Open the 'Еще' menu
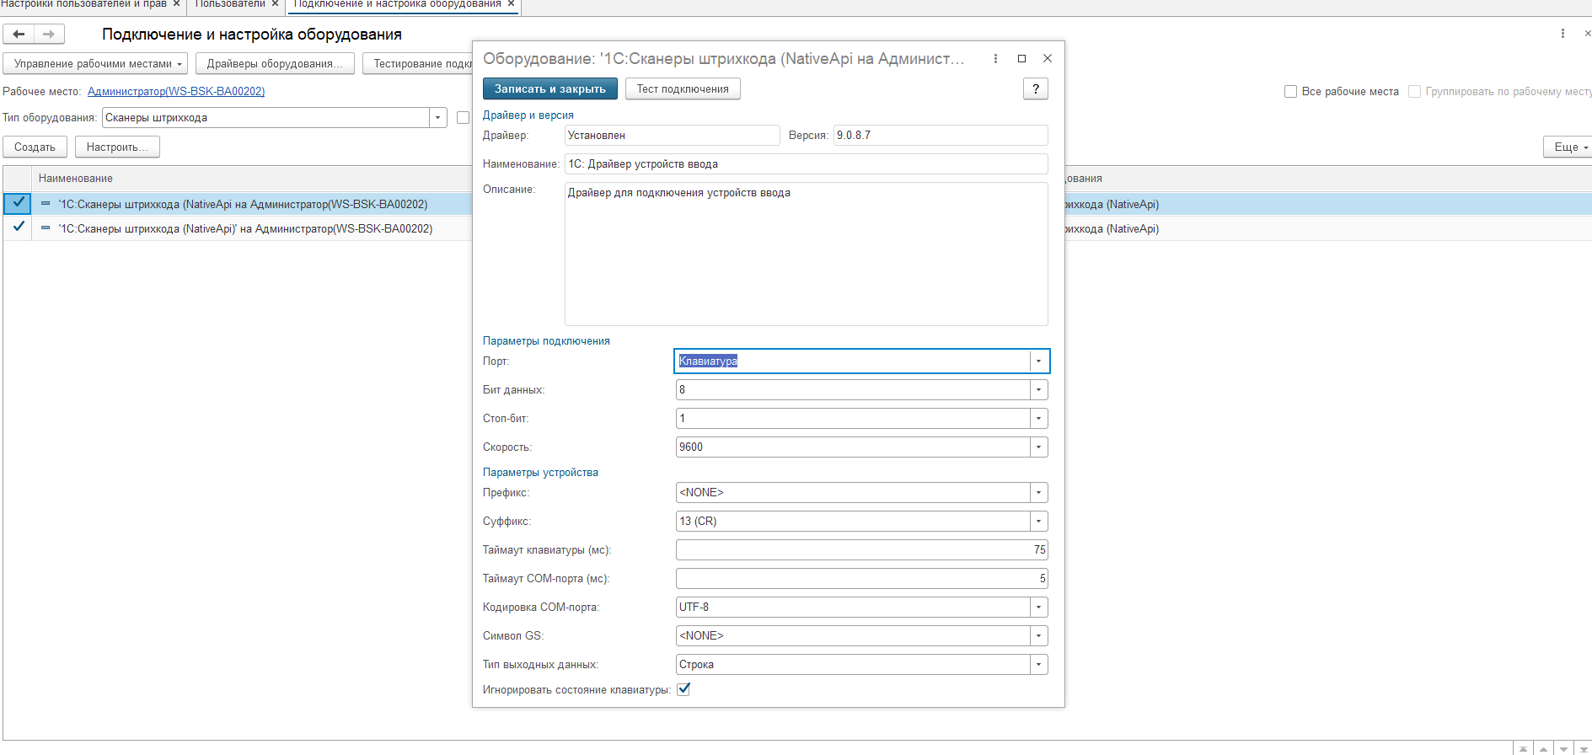This screenshot has width=1592, height=755. point(1569,147)
